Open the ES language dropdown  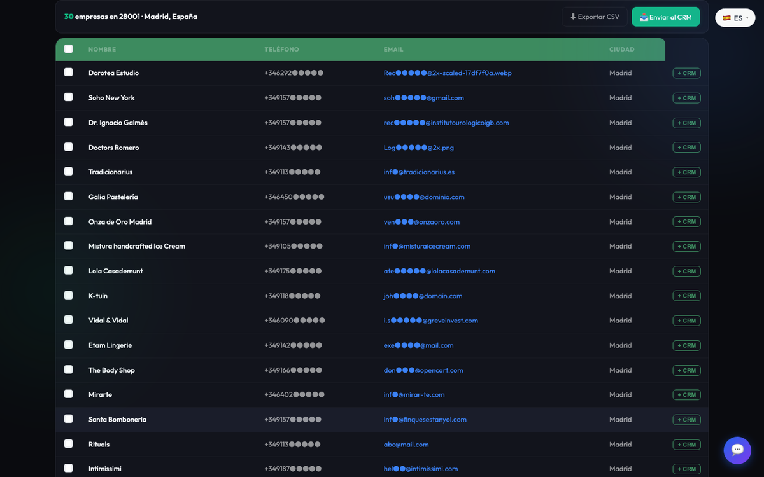[735, 18]
